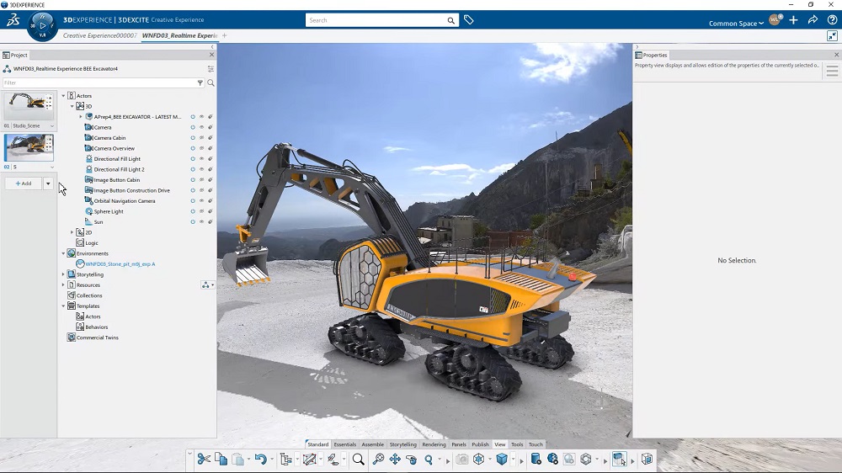Click the tree structure toolbar icon
The height and width of the screenshot is (473, 842).
tap(285, 459)
